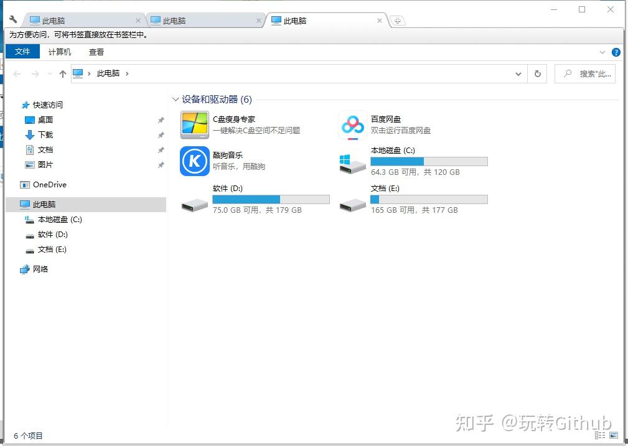Open the 计算机 ribbon menu
This screenshot has height=448, width=628.
click(59, 52)
